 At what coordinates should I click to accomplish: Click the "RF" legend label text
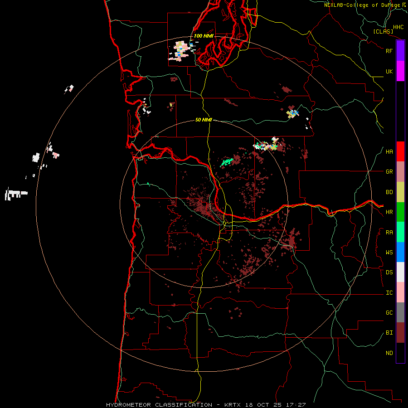[389, 51]
